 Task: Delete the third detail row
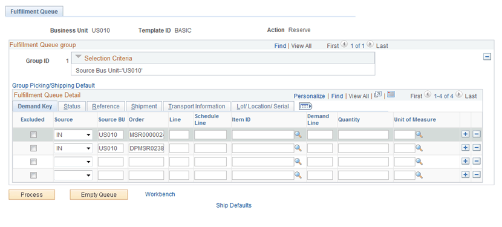pyautogui.click(x=477, y=161)
